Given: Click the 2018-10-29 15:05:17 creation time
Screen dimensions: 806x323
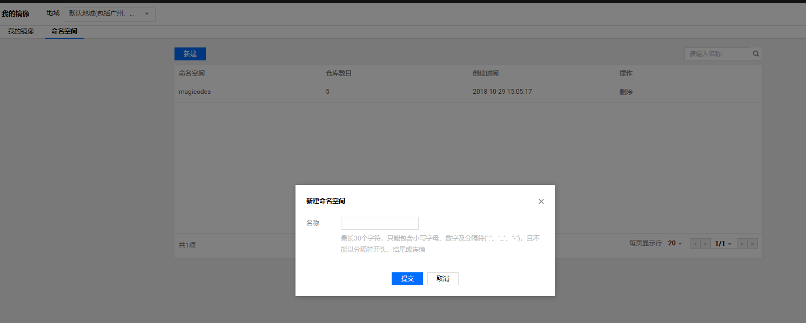Looking at the screenshot, I should coord(502,92).
